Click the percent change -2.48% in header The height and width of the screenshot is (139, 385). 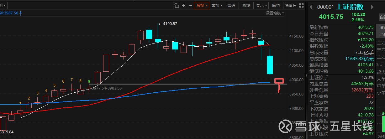point(356,20)
